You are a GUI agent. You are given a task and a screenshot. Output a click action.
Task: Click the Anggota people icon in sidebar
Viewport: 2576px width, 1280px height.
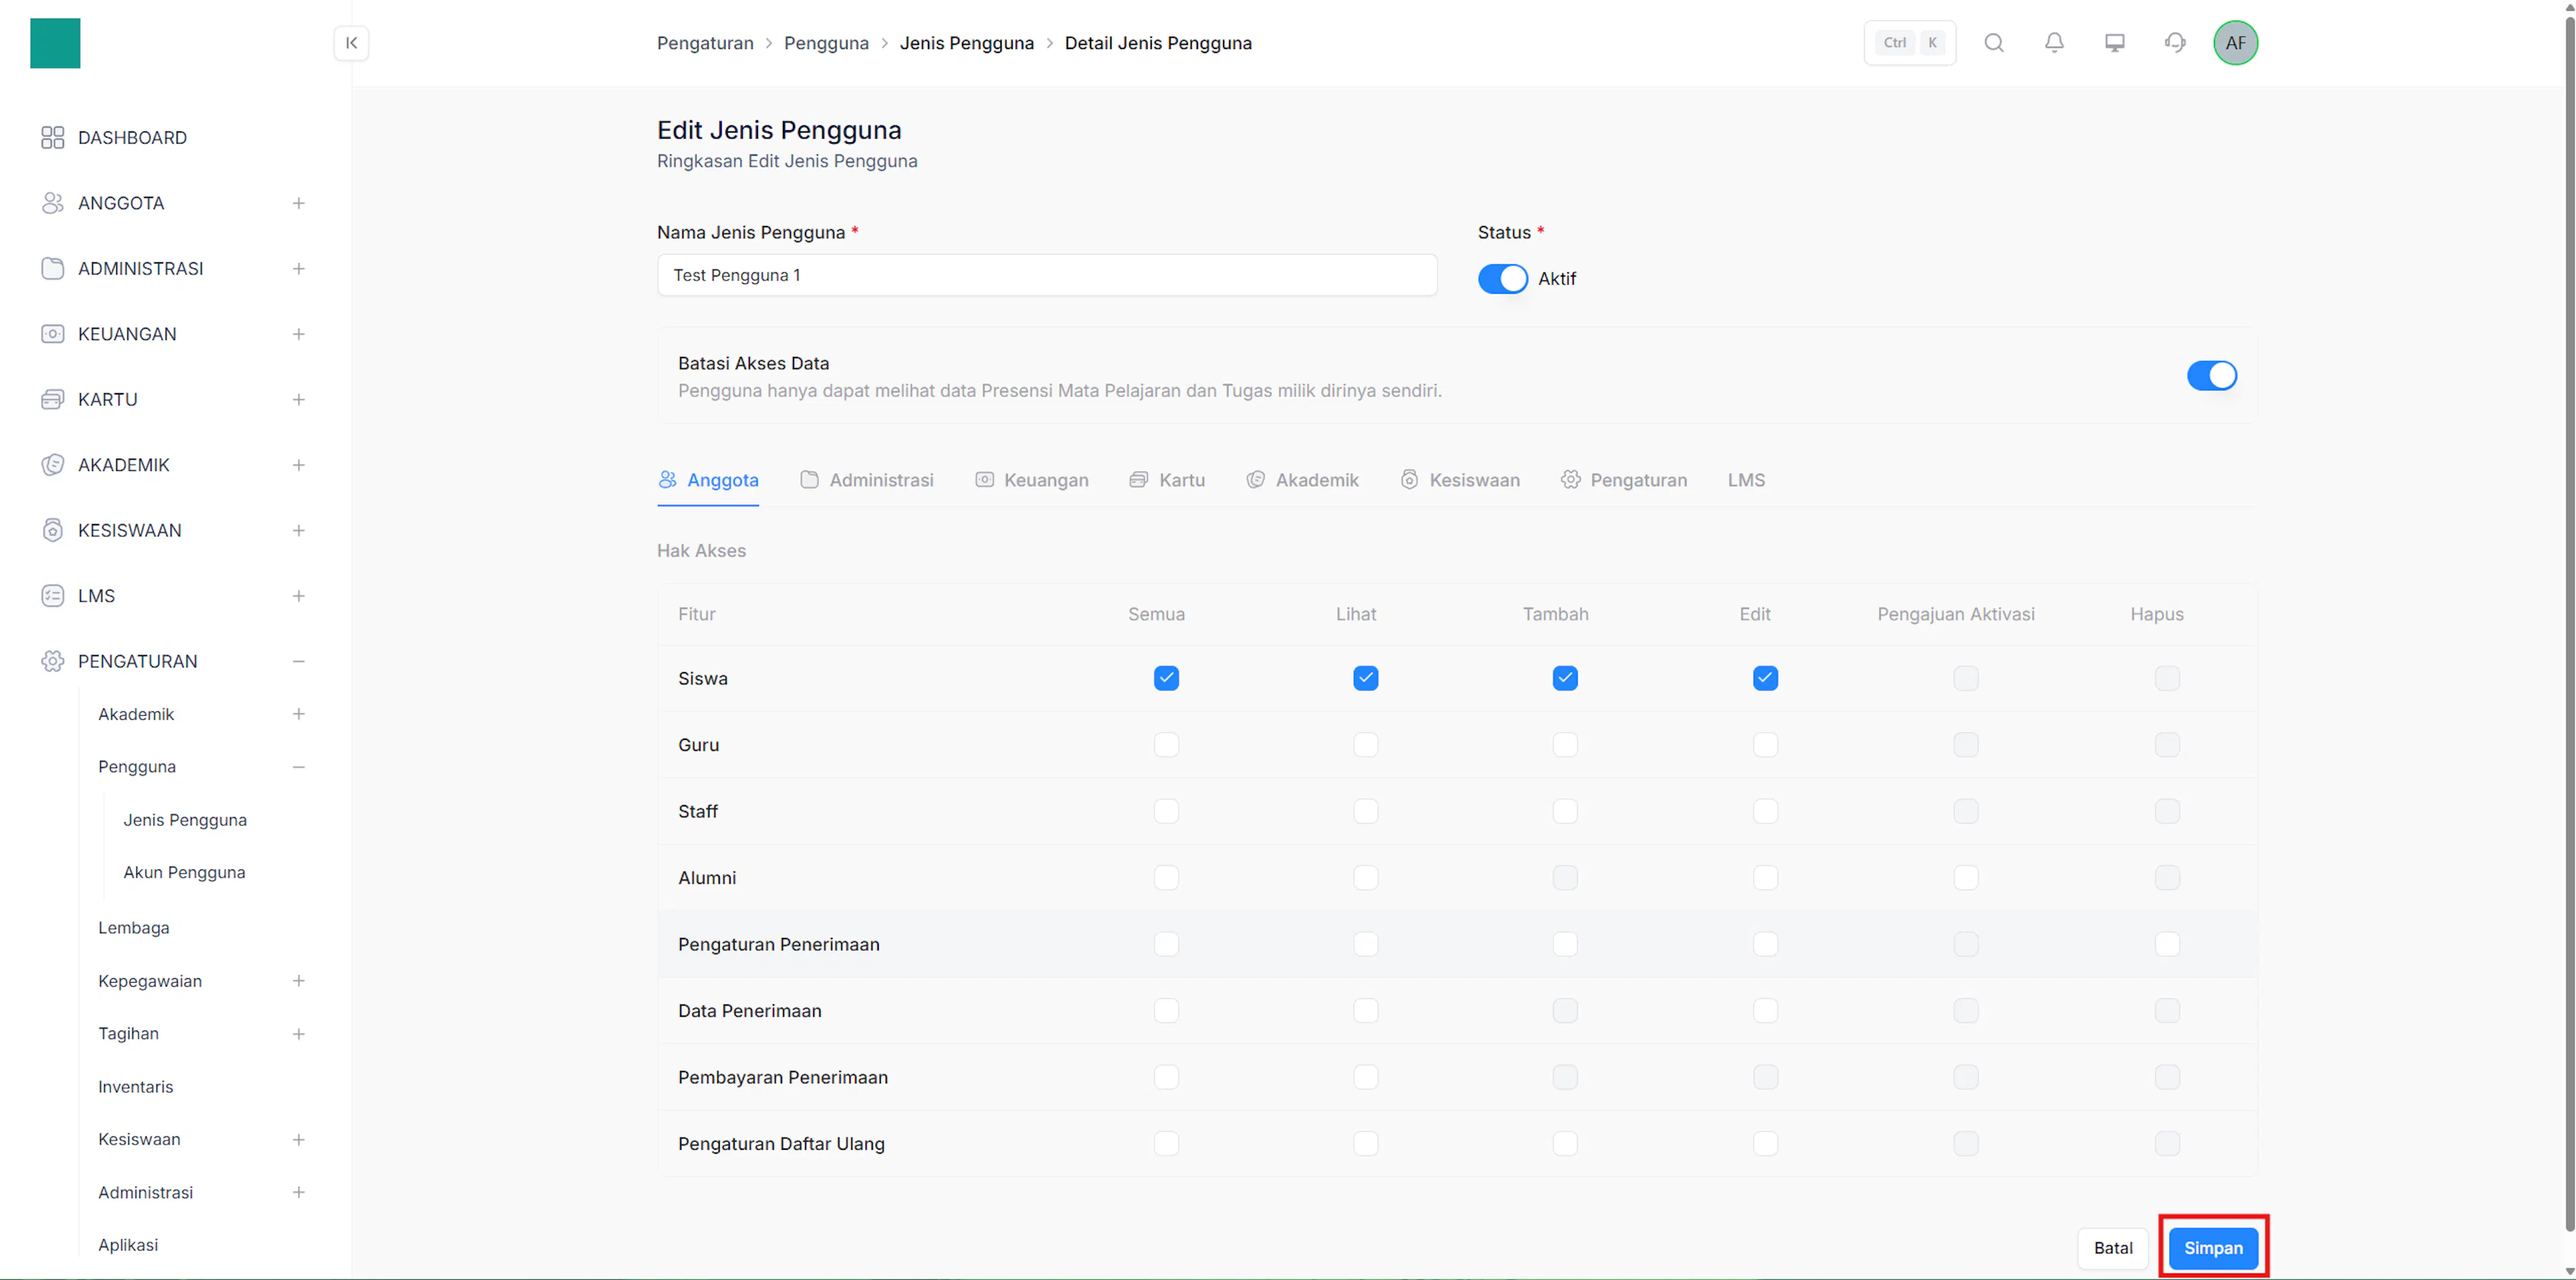point(52,203)
